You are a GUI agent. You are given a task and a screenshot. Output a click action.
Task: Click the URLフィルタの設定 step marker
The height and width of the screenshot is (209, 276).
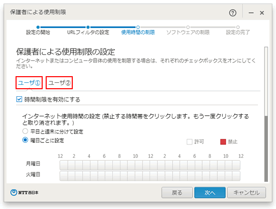[x=88, y=27]
